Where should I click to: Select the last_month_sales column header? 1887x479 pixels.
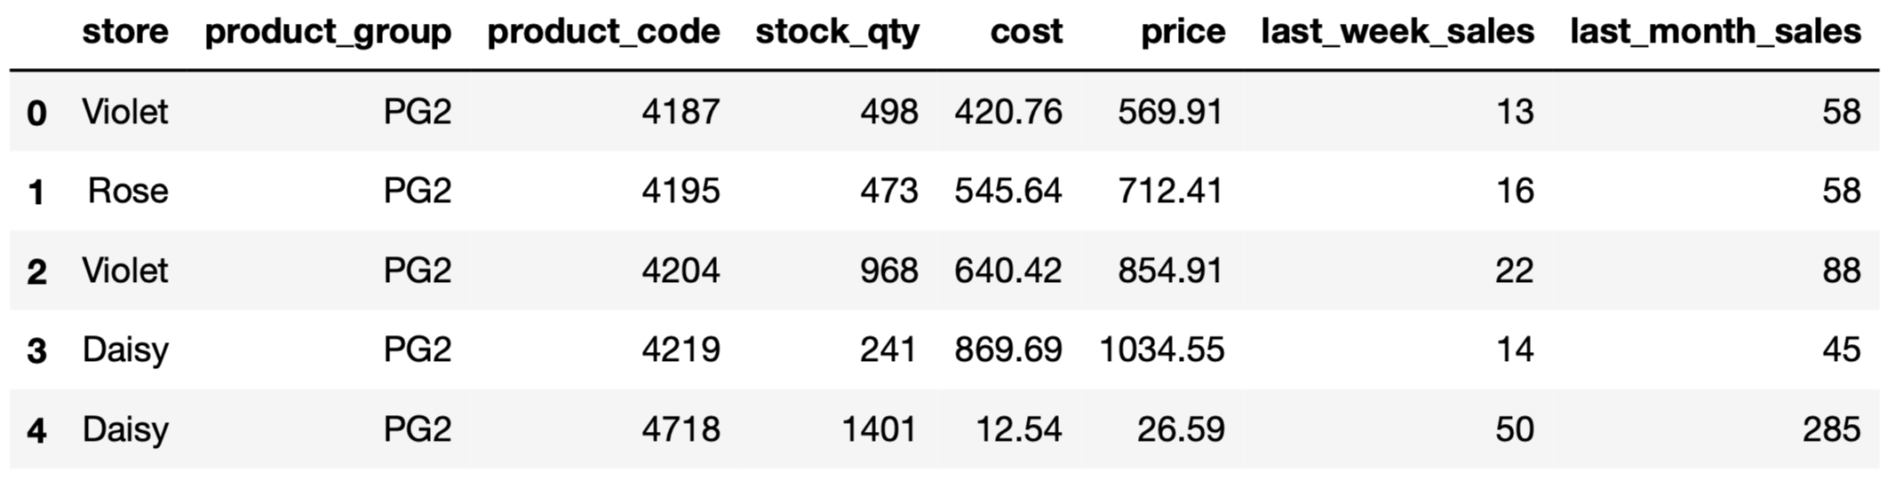tap(1715, 32)
